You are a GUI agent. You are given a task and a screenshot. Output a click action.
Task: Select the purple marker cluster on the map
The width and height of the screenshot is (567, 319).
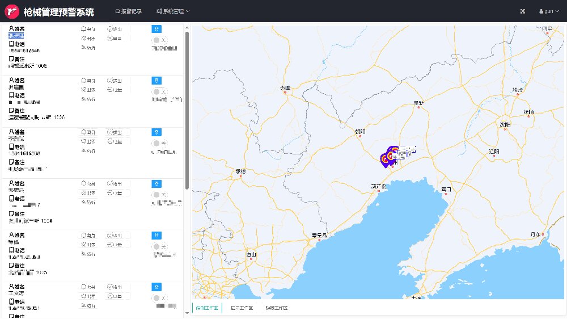point(388,158)
